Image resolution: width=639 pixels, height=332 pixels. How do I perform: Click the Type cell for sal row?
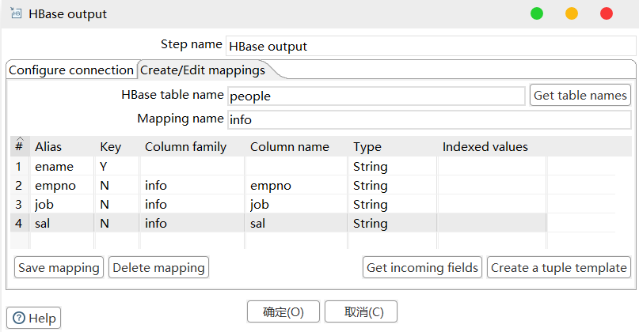pyautogui.click(x=391, y=224)
